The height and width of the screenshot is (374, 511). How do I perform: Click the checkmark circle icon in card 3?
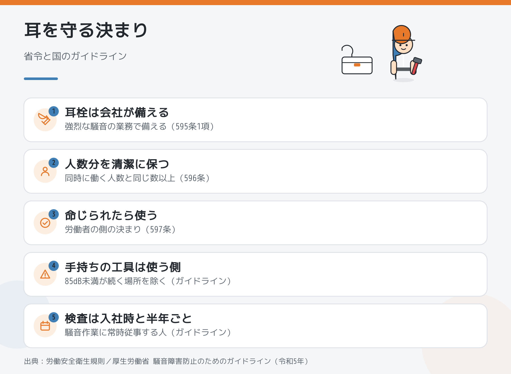click(45, 223)
